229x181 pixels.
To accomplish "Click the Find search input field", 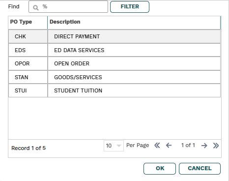I will tap(68, 7).
